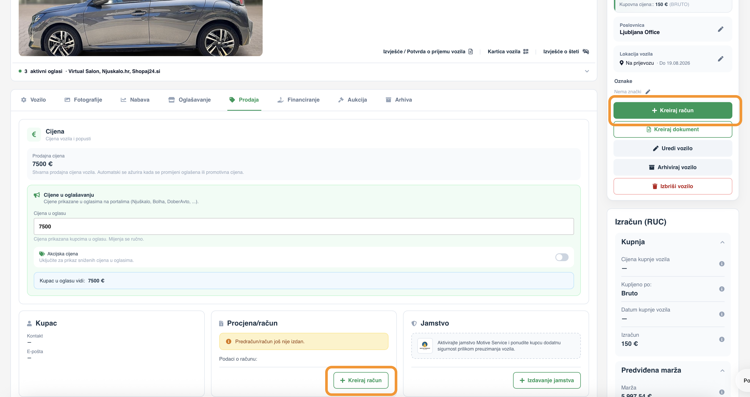Expand the active ads list chevron
Screen dimensions: 750x397
(x=587, y=71)
